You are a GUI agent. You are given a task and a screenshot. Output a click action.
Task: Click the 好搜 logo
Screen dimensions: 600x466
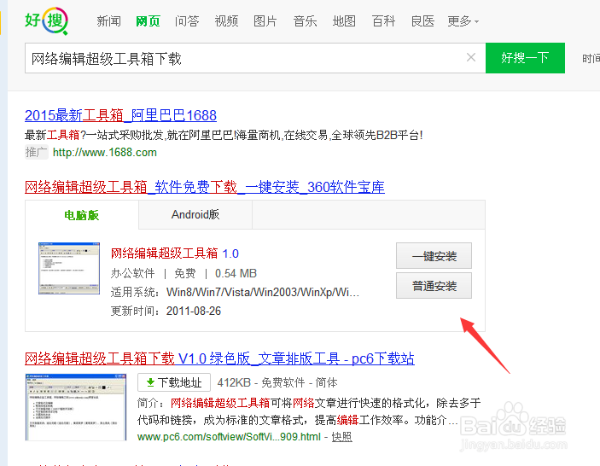tap(46, 20)
